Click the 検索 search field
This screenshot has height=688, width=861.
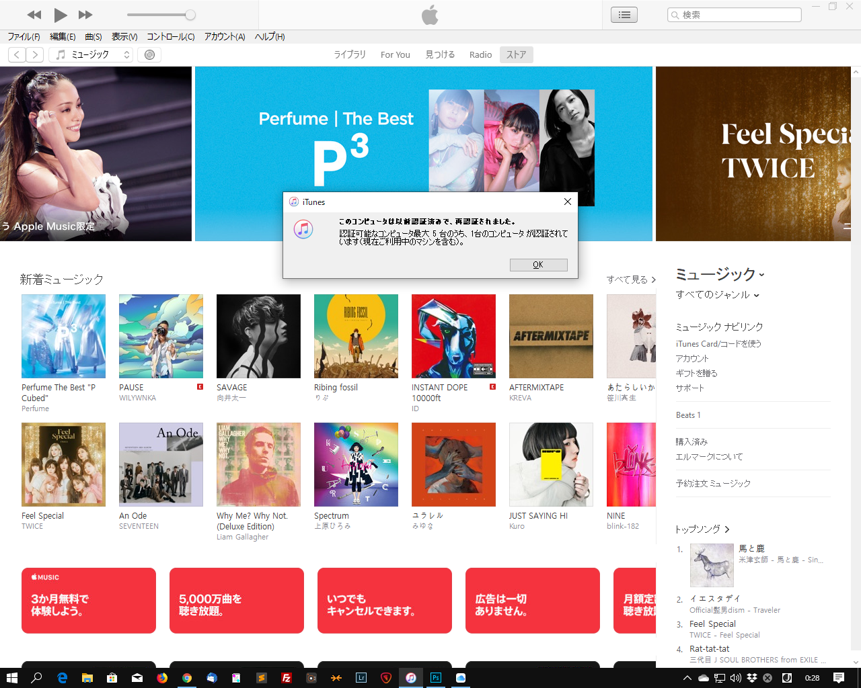735,15
